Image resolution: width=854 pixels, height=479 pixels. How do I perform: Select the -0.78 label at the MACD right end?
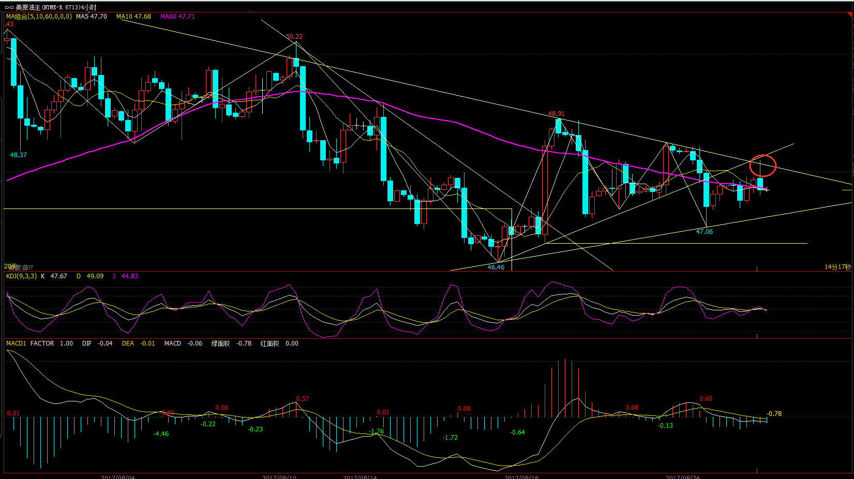pos(774,414)
